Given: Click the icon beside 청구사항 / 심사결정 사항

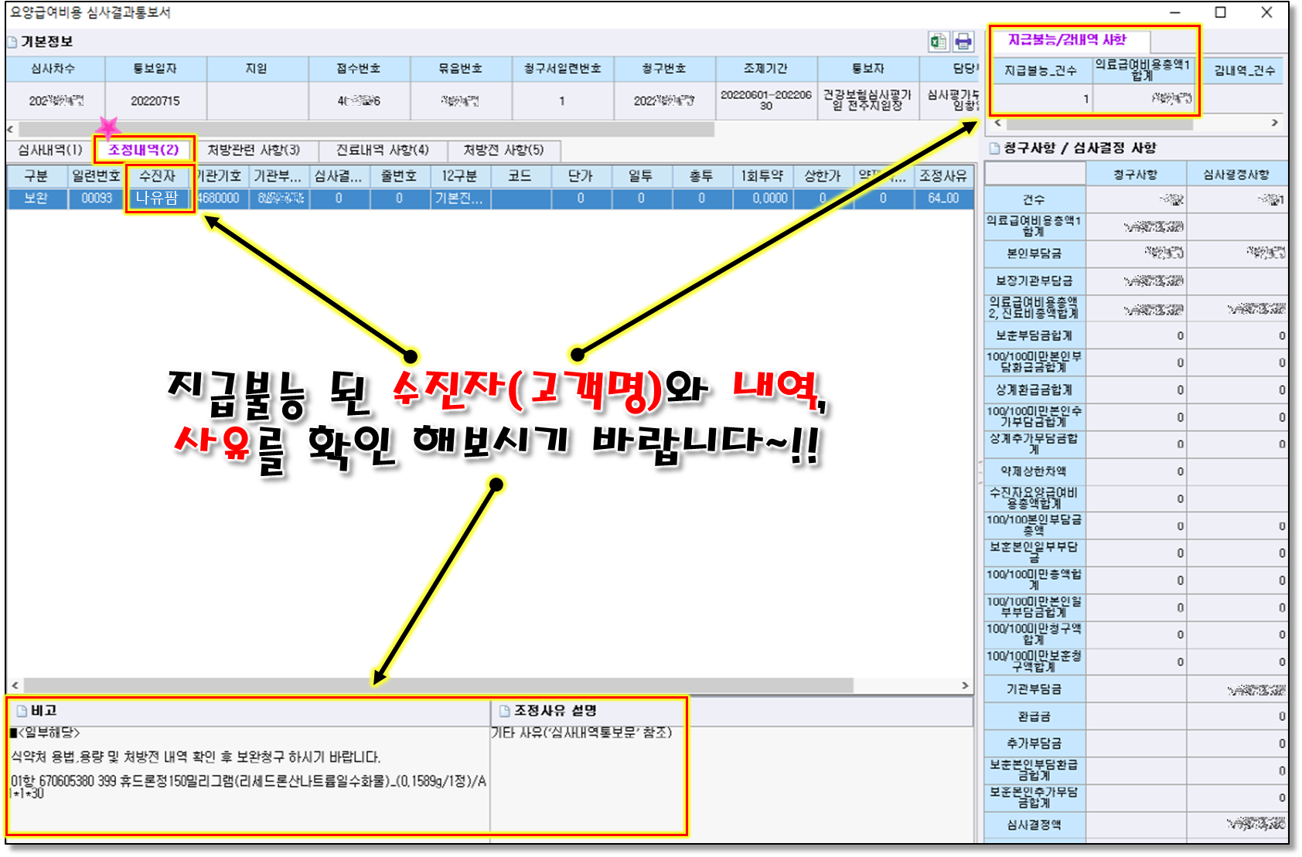Looking at the screenshot, I should (x=995, y=148).
